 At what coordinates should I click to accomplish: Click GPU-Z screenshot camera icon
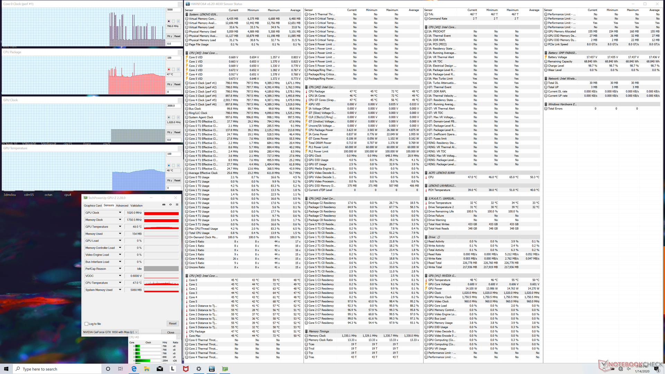pos(164,205)
